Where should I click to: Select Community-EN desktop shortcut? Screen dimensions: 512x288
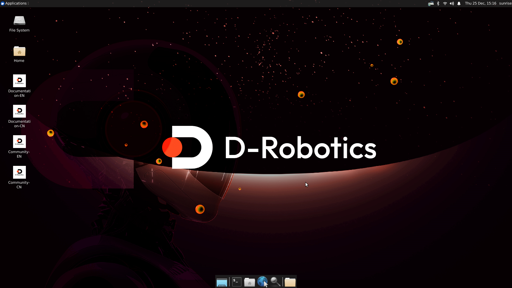(19, 146)
